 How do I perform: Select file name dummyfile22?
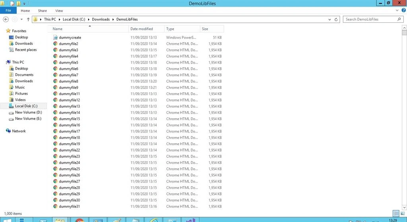[69, 150]
